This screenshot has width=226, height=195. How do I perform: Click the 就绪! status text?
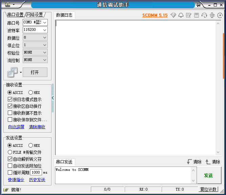(16, 190)
